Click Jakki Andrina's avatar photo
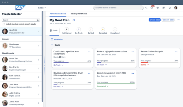This screenshot has height=107, width=183. coord(5,94)
